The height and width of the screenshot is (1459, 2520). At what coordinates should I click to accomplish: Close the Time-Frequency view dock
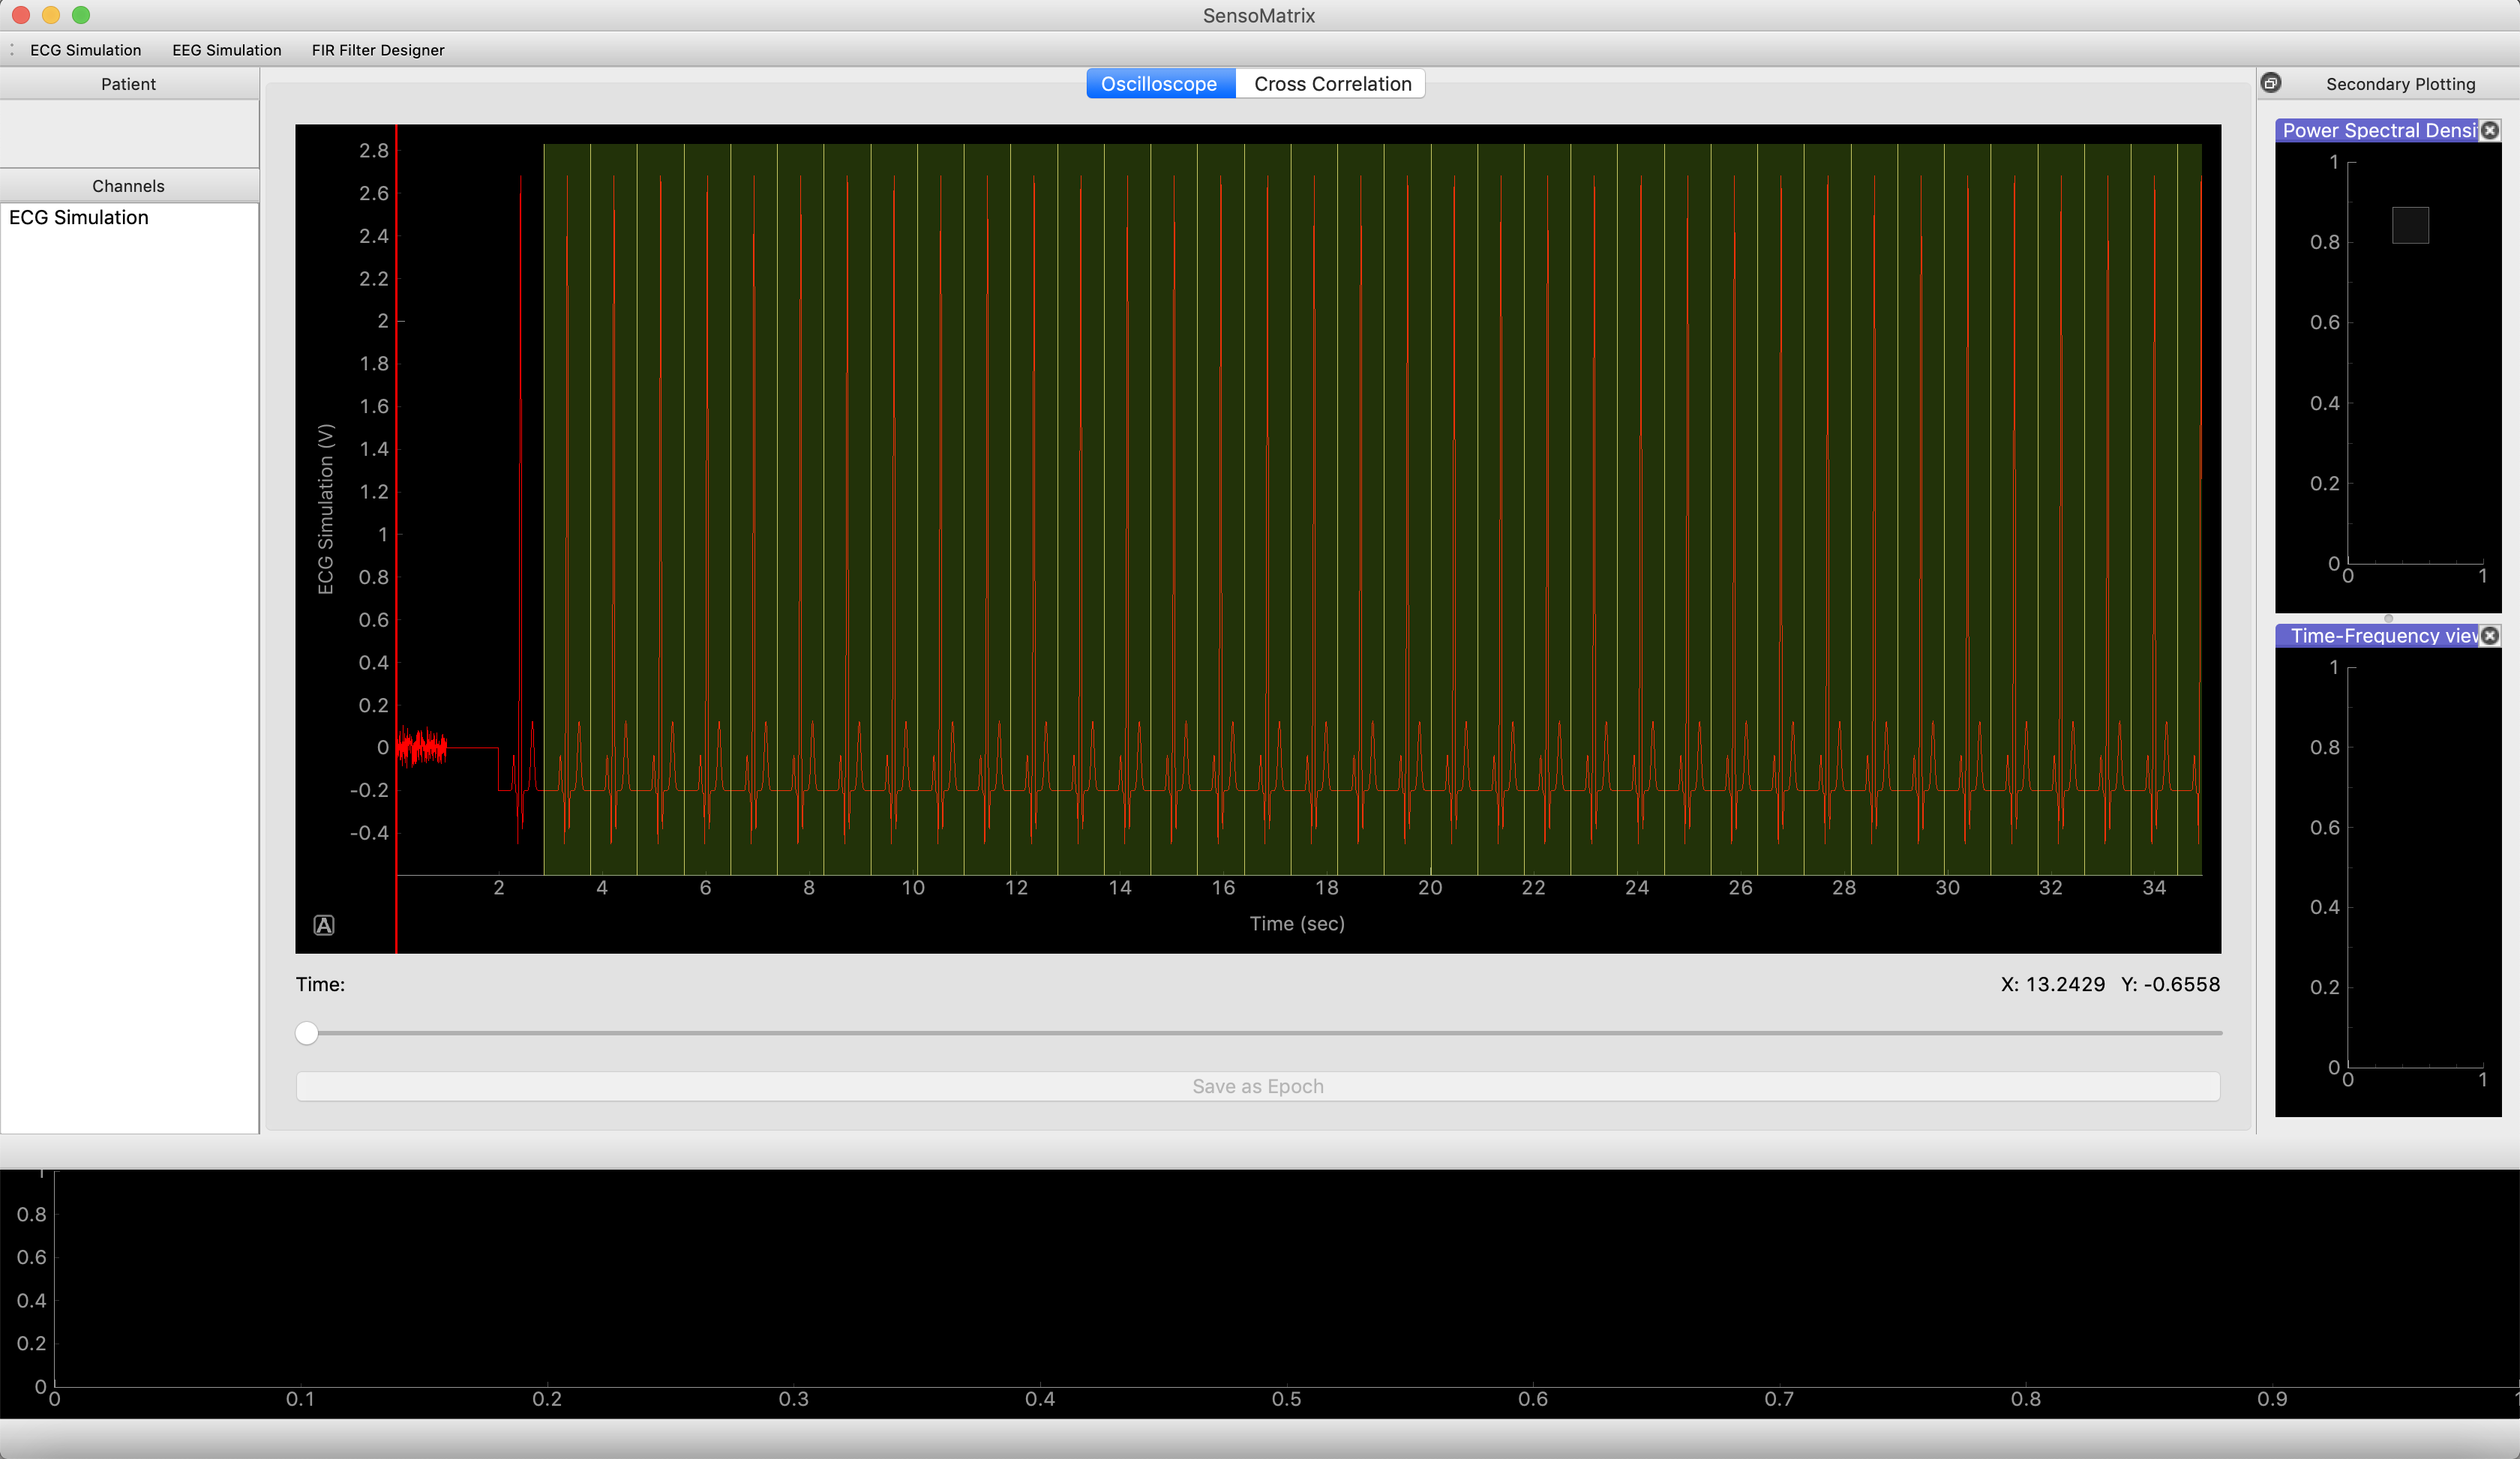[x=2490, y=636]
